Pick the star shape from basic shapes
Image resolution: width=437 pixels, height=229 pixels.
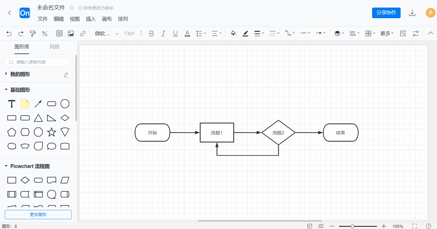point(51,132)
